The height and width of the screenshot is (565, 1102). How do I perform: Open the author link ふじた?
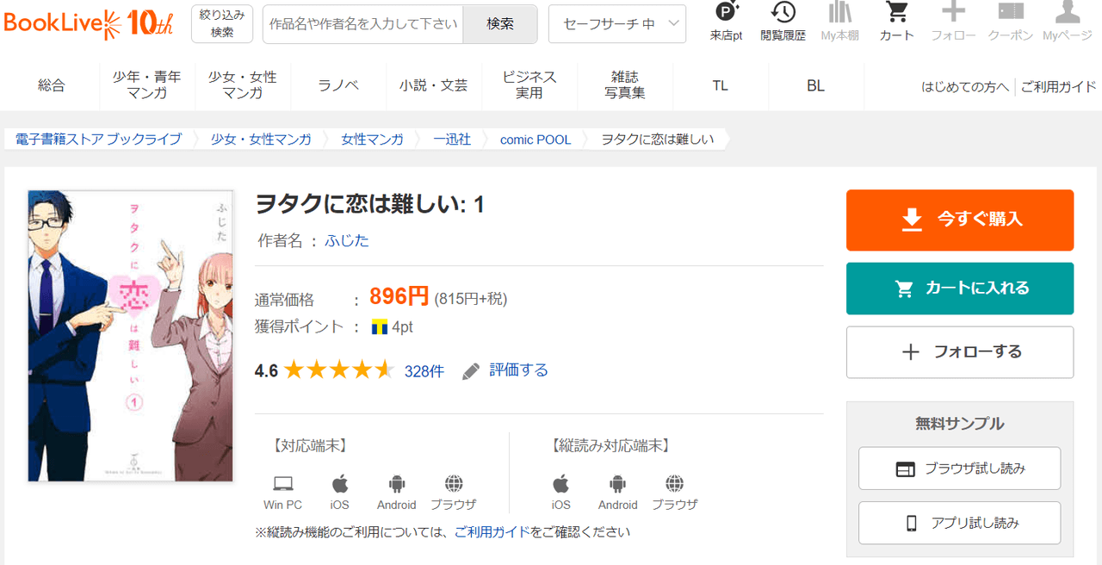click(x=347, y=241)
